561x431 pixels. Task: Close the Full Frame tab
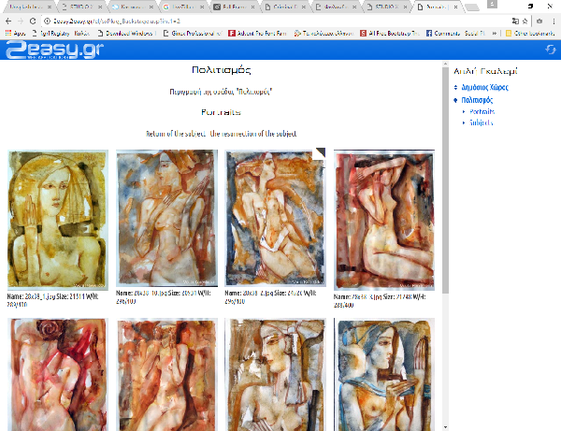(x=252, y=7)
